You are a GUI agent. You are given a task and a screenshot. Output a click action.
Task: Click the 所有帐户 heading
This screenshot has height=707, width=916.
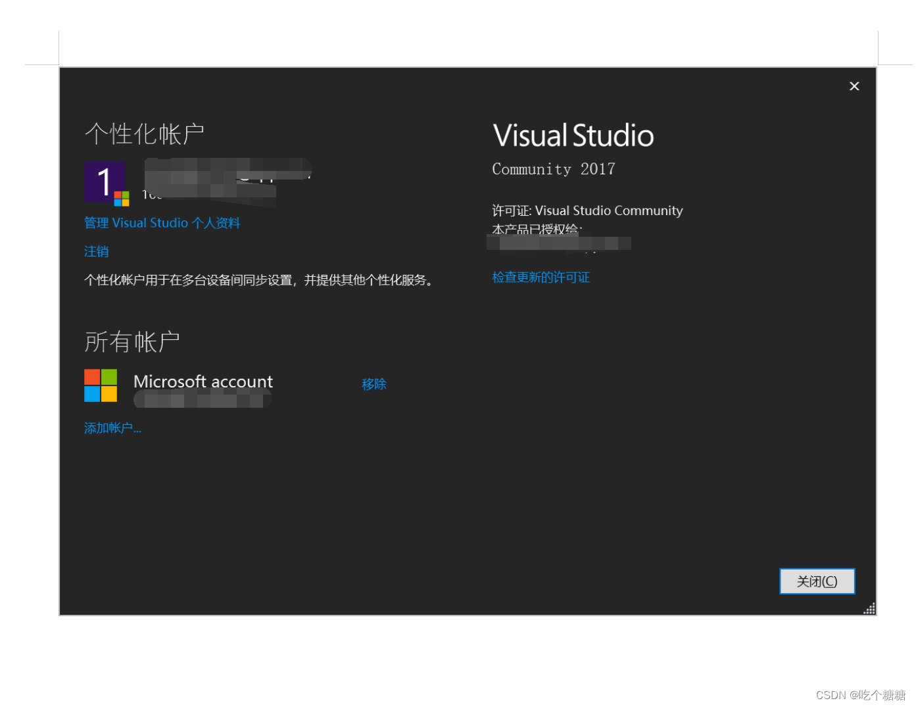pos(132,342)
